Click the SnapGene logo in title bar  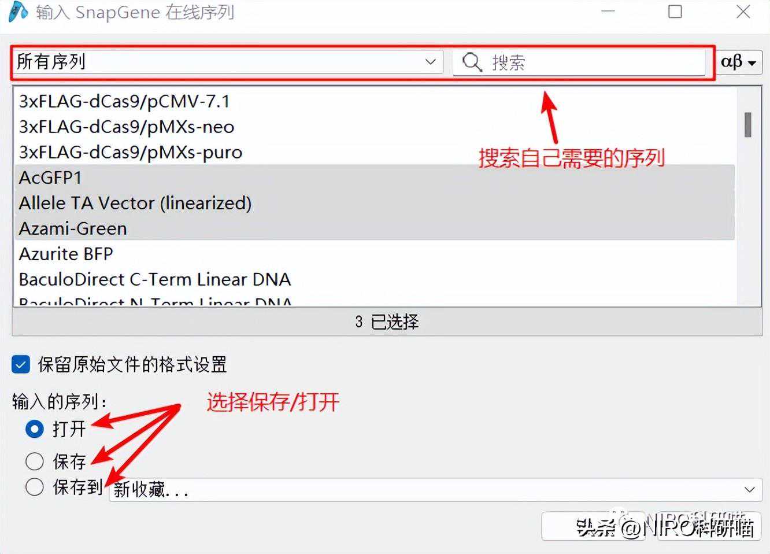pyautogui.click(x=18, y=12)
